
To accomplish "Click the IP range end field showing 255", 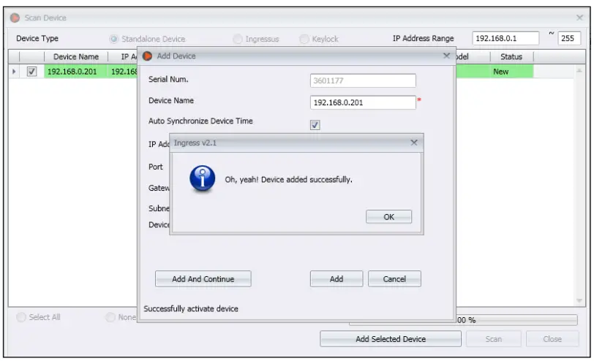I will tap(569, 38).
